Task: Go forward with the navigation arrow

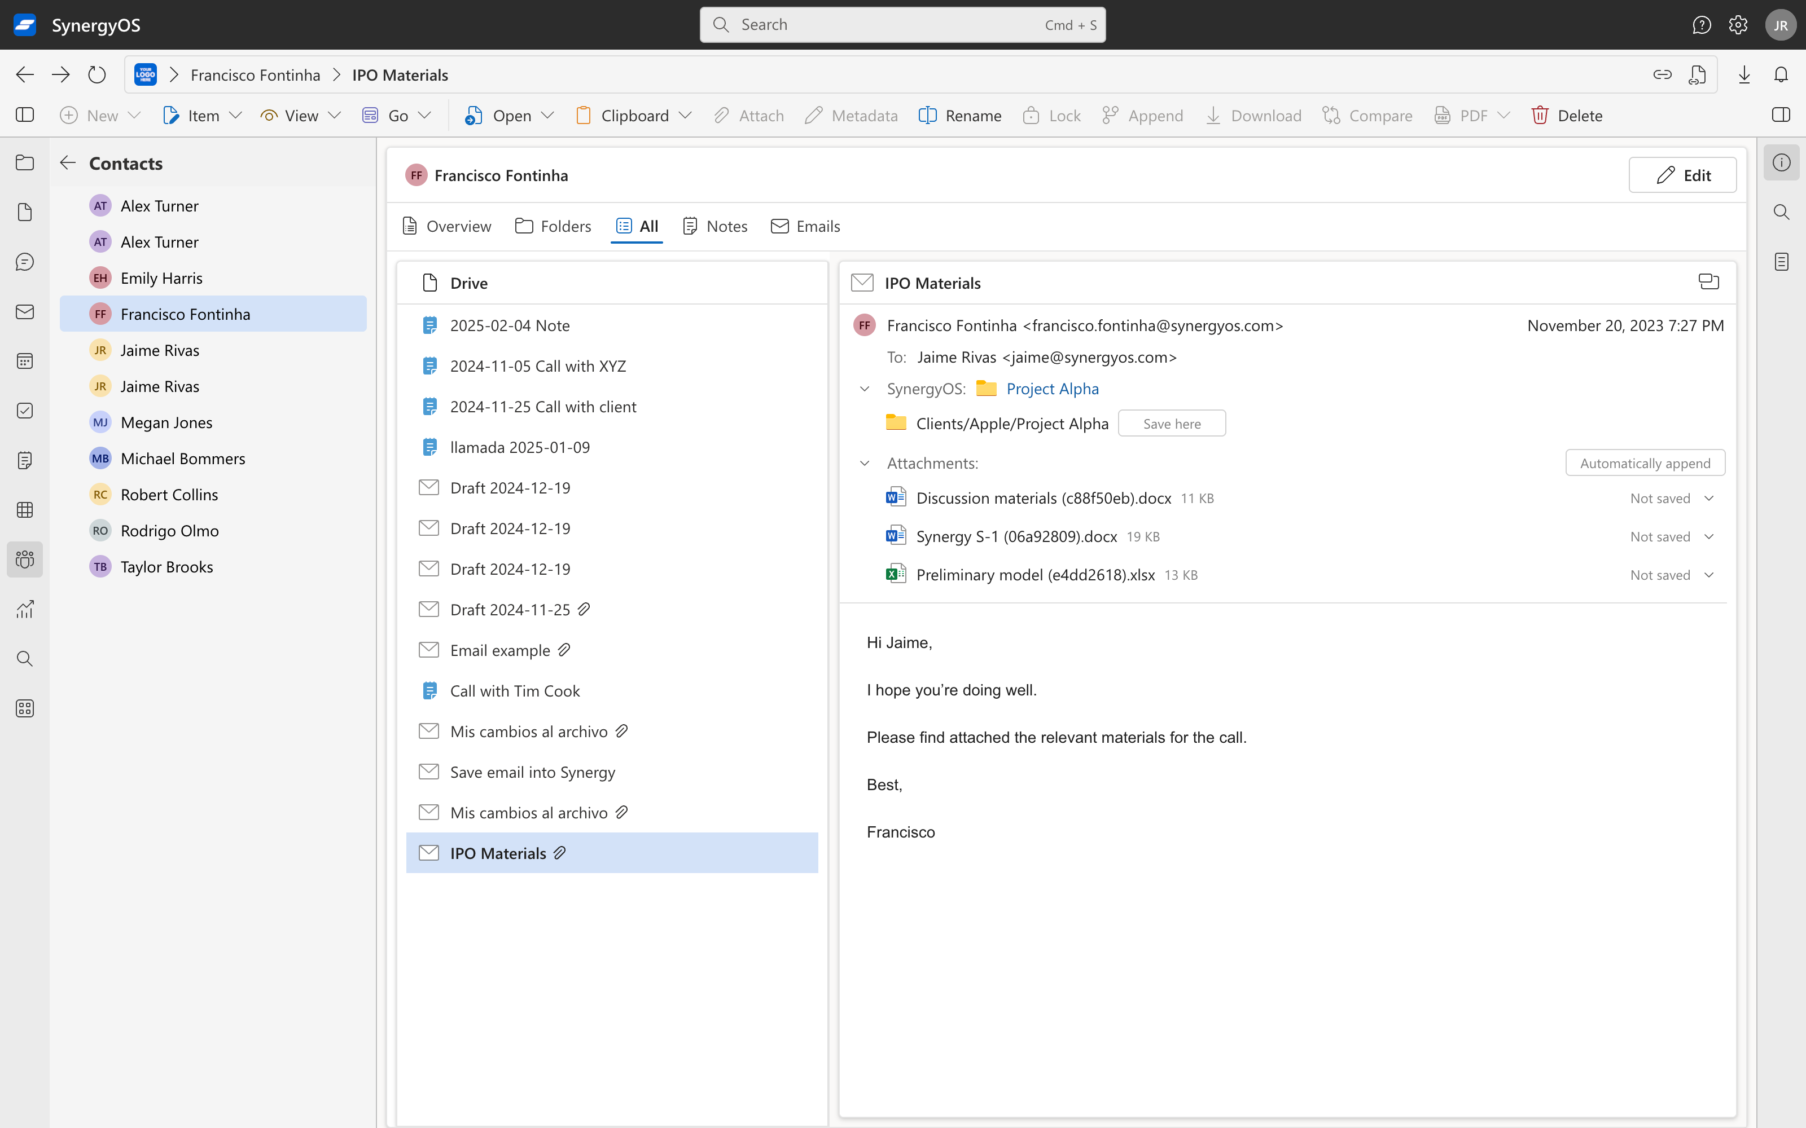Action: point(60,74)
